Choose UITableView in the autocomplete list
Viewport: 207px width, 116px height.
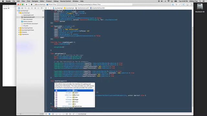tap(74, 106)
